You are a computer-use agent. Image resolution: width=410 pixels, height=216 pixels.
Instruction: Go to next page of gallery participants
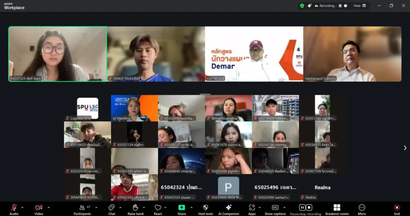pyautogui.click(x=405, y=148)
